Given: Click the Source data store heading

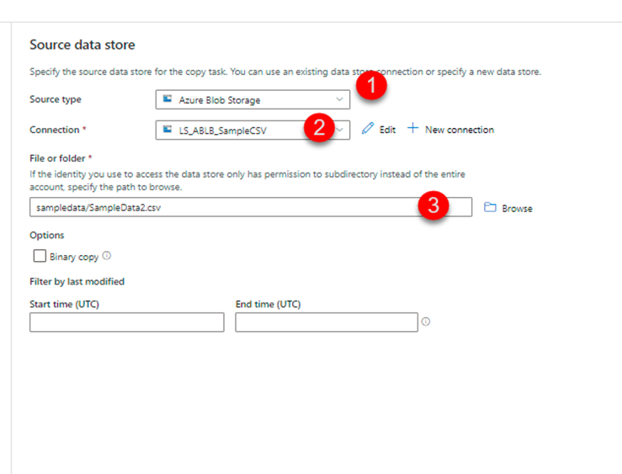Looking at the screenshot, I should [82, 45].
